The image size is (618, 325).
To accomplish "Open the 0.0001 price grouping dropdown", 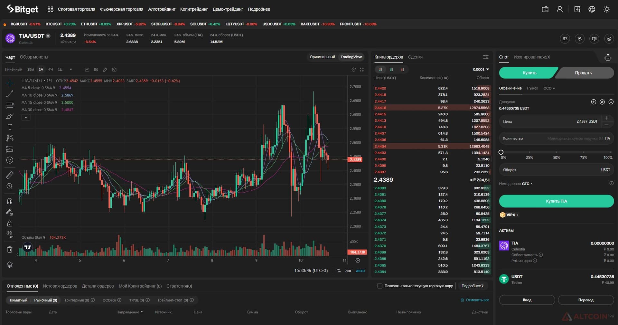I will [x=481, y=70].
